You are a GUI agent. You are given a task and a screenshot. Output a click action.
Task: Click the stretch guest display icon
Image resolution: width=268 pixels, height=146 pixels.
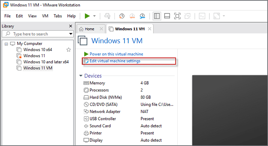(217, 16)
